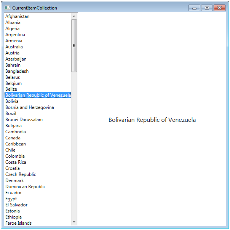Close the CurrentItemCollection window

[x=219, y=8]
